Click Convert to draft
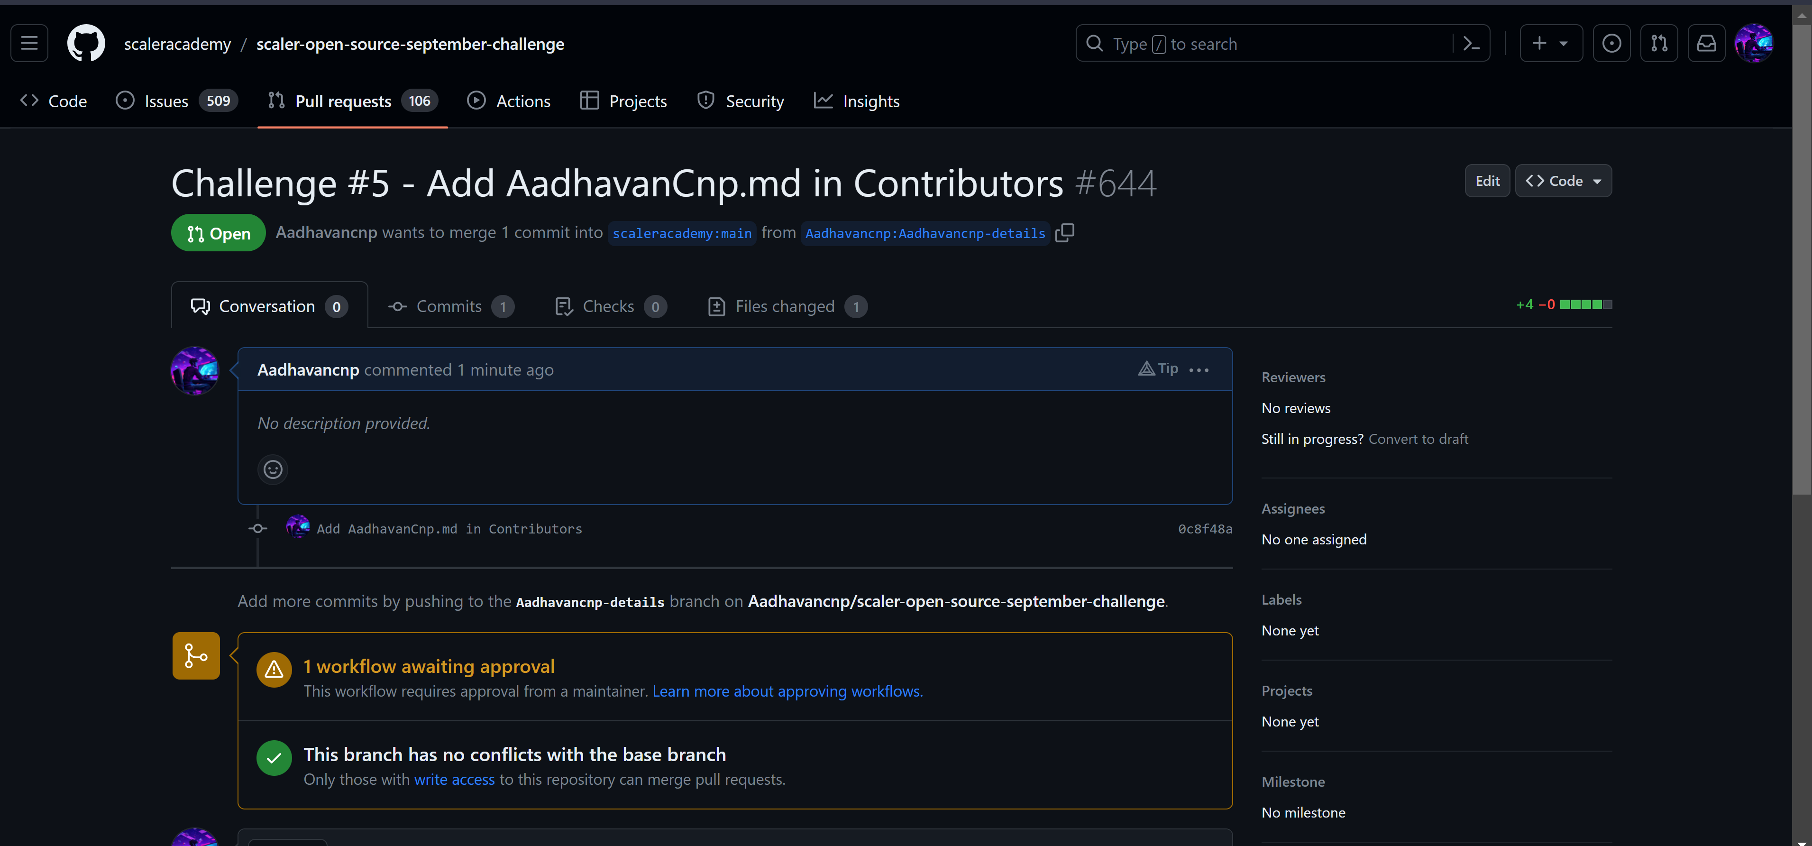1812x846 pixels. 1418,438
